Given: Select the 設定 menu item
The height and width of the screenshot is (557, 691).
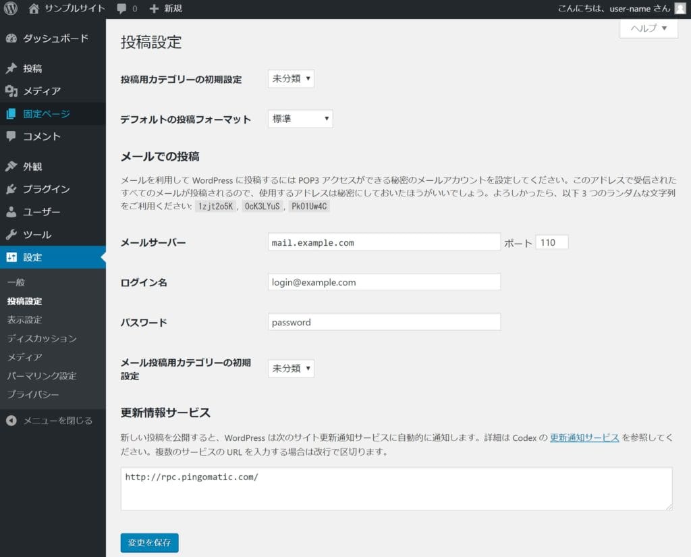Looking at the screenshot, I should [x=53, y=257].
